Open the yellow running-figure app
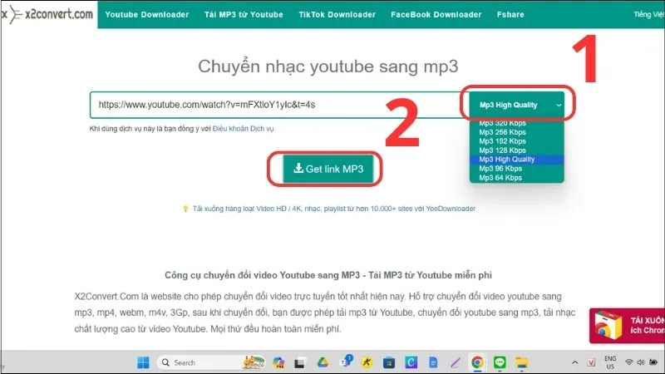This screenshot has height=374, width=665. [x=367, y=362]
